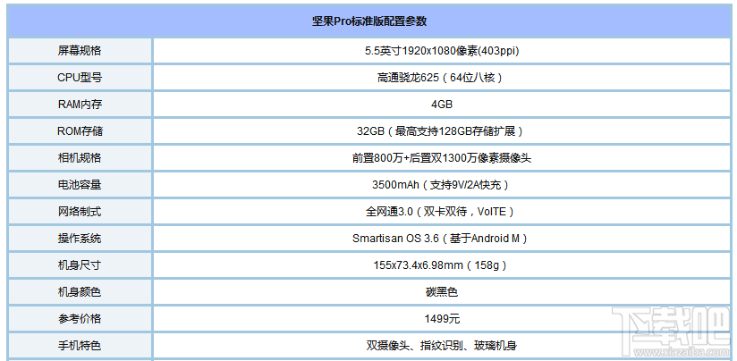Select the table title 坚果Pro标准版配置参数
The height and width of the screenshot is (361, 737).
pos(369,21)
